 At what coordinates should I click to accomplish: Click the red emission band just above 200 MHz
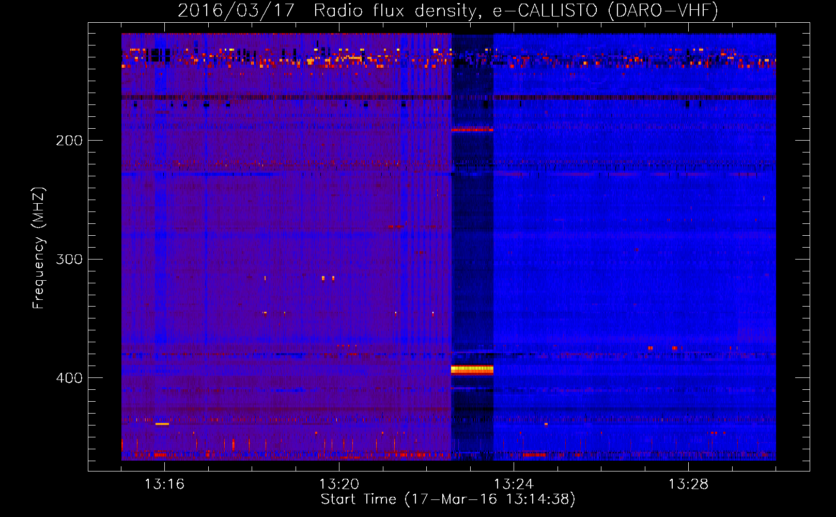click(472, 129)
